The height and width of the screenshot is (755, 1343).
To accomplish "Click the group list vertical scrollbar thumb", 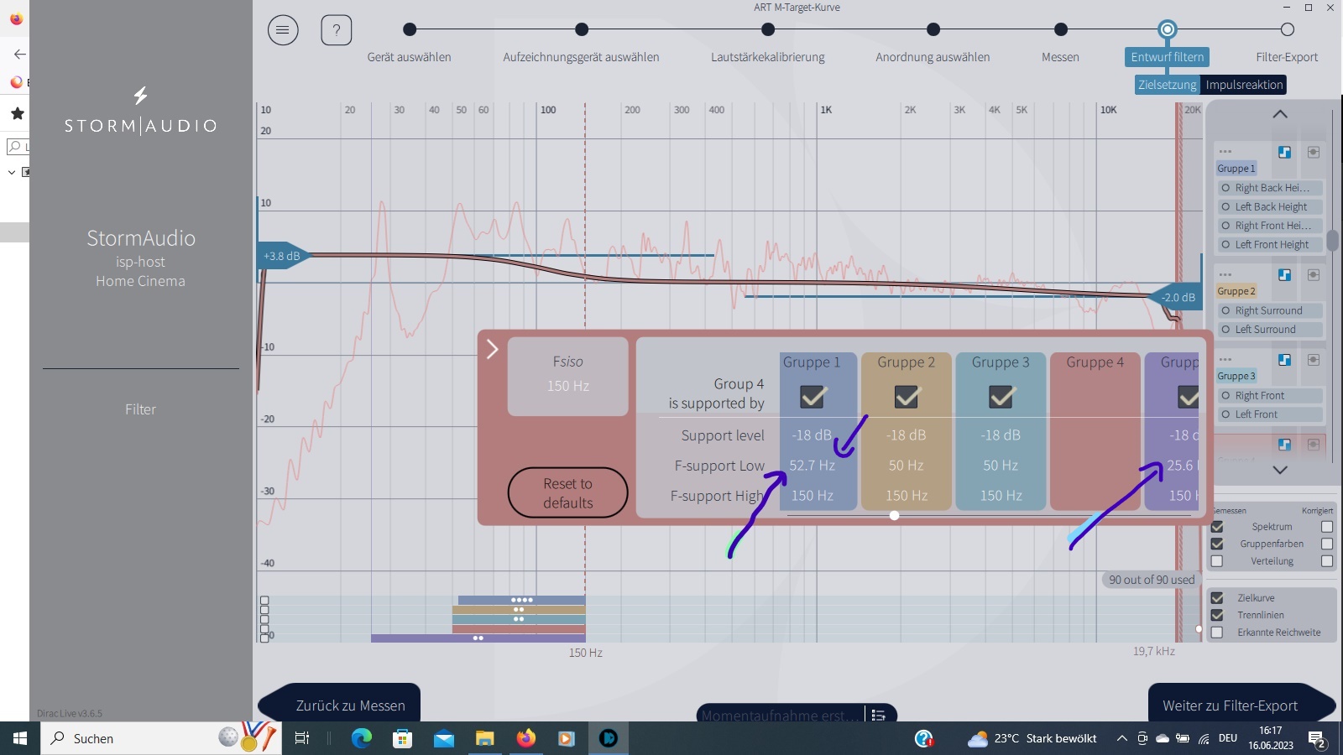I will tap(1332, 241).
